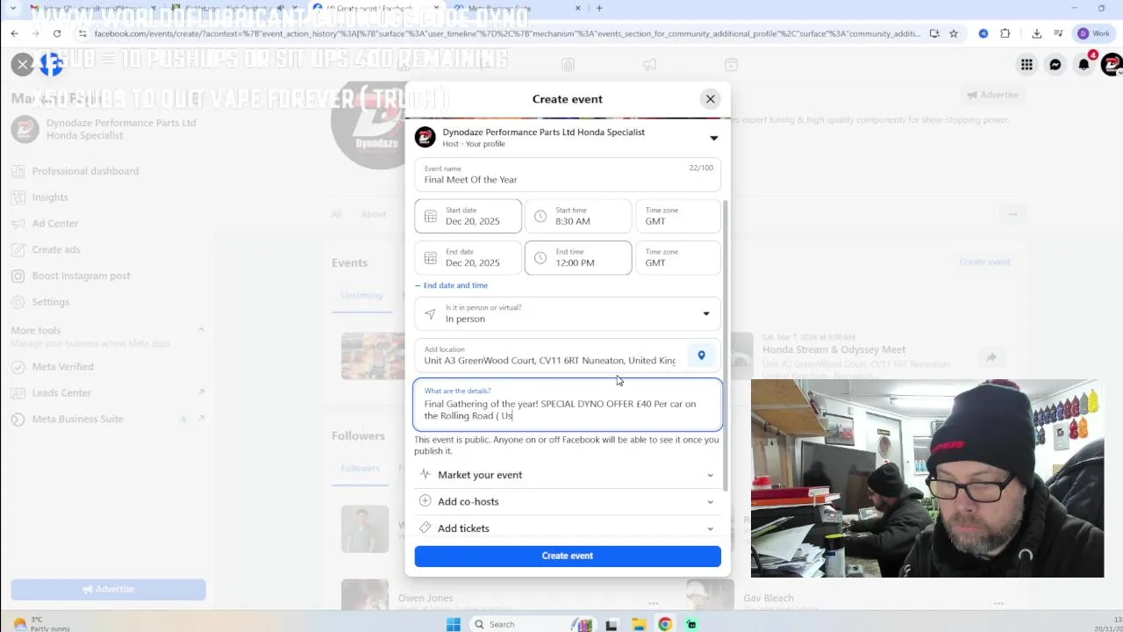
Task: Click the Add co-hosts plus icon
Action: (426, 500)
